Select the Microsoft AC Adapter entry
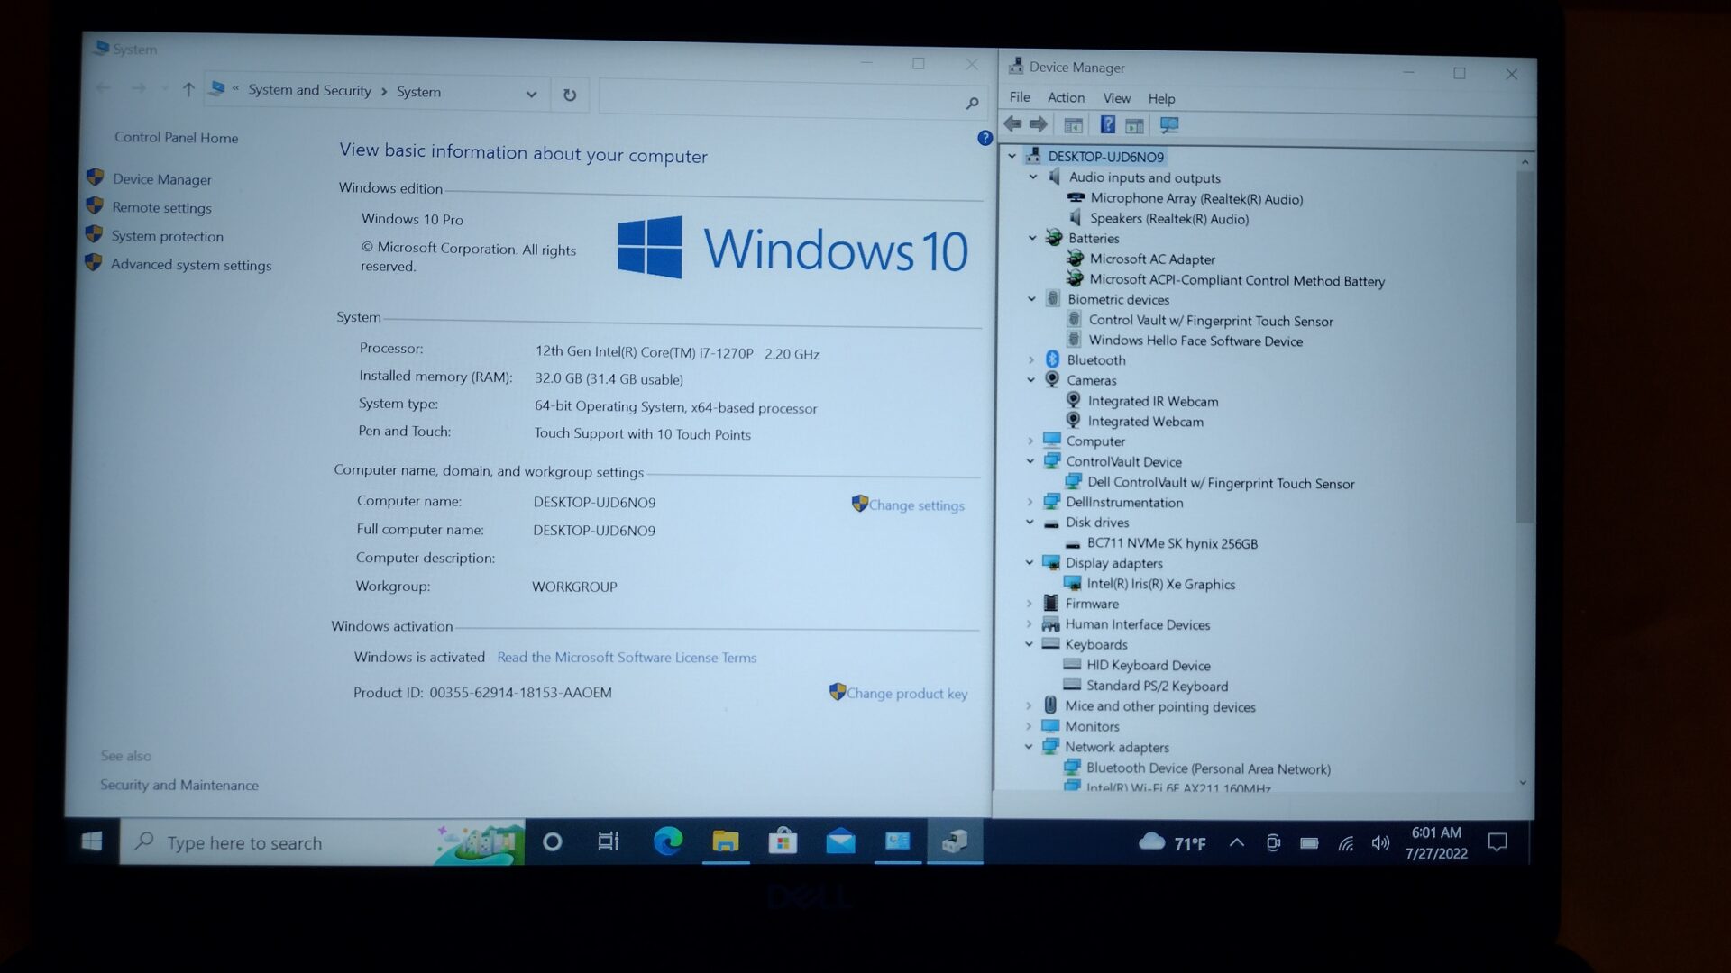The width and height of the screenshot is (1731, 973). point(1152,259)
